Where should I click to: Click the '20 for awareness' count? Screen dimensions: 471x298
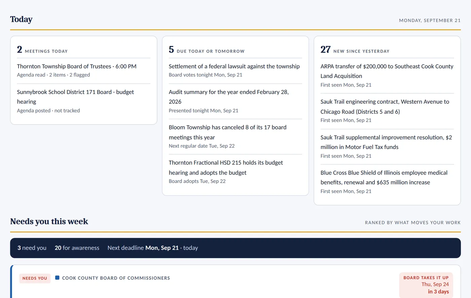[x=77, y=248]
